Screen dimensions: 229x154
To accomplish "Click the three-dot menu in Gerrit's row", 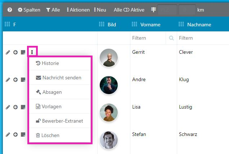I will pos(32,52).
